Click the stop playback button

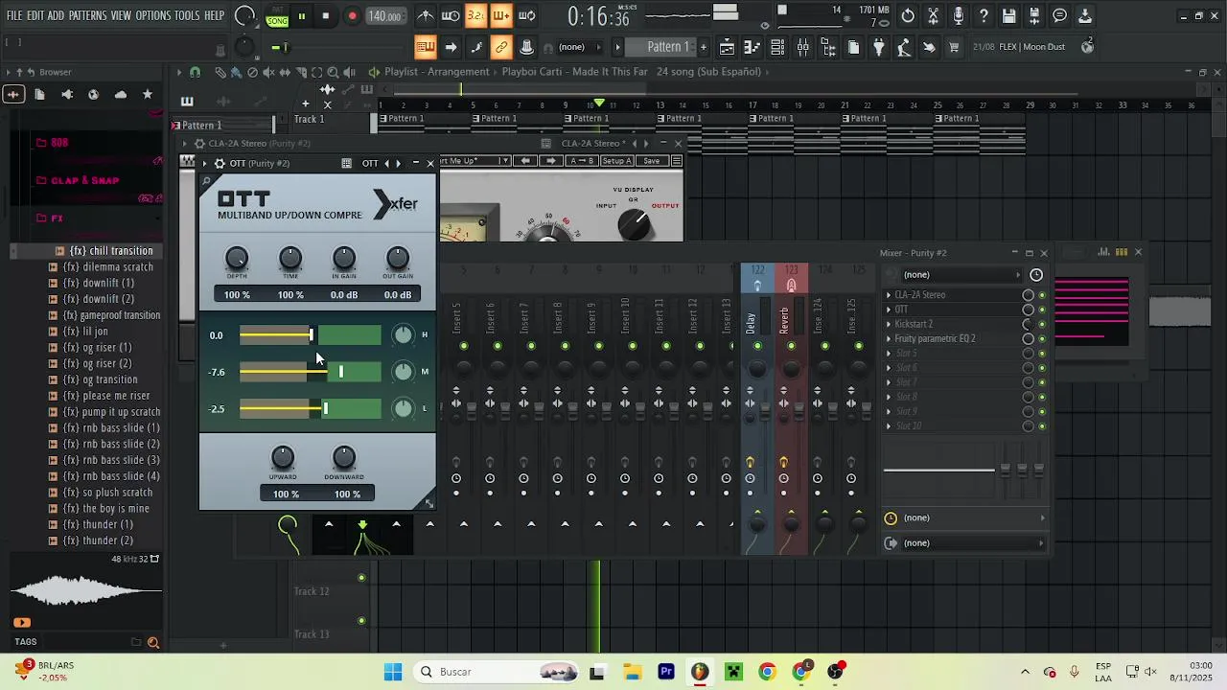tap(326, 15)
